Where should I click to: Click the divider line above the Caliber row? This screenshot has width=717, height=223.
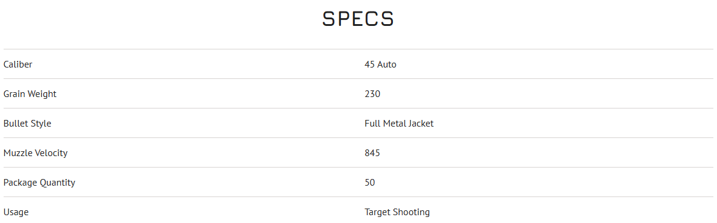coord(358,49)
